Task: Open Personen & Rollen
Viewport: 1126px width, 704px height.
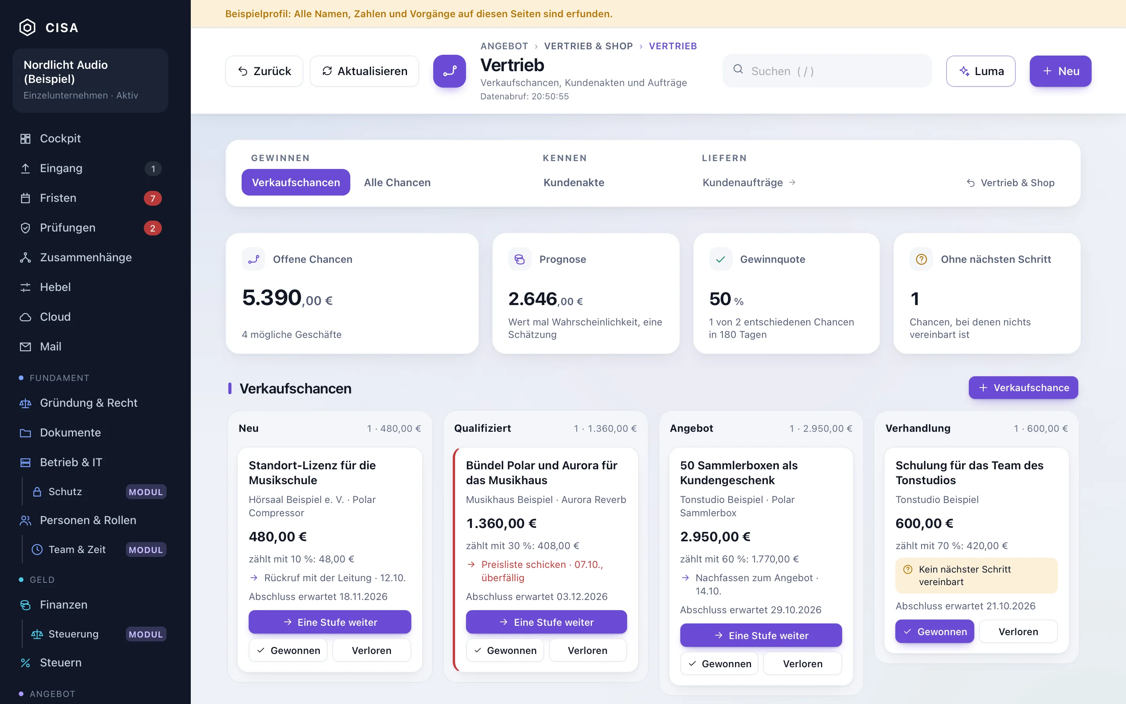Action: point(90,520)
